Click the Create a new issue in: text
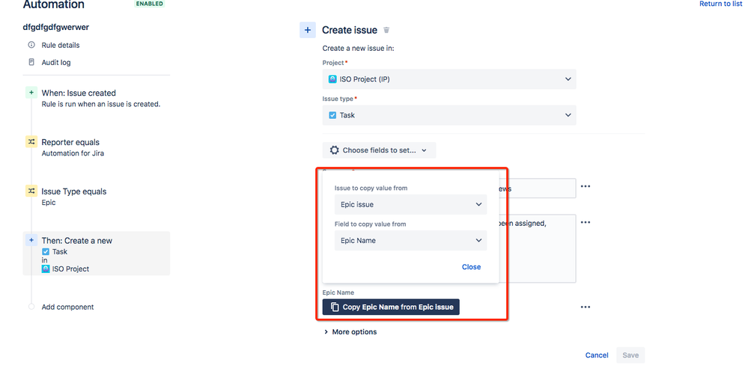Image resolution: width=748 pixels, height=377 pixels. coord(358,48)
